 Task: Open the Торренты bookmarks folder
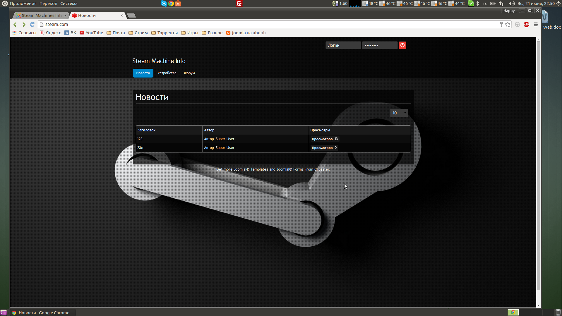coord(165,33)
